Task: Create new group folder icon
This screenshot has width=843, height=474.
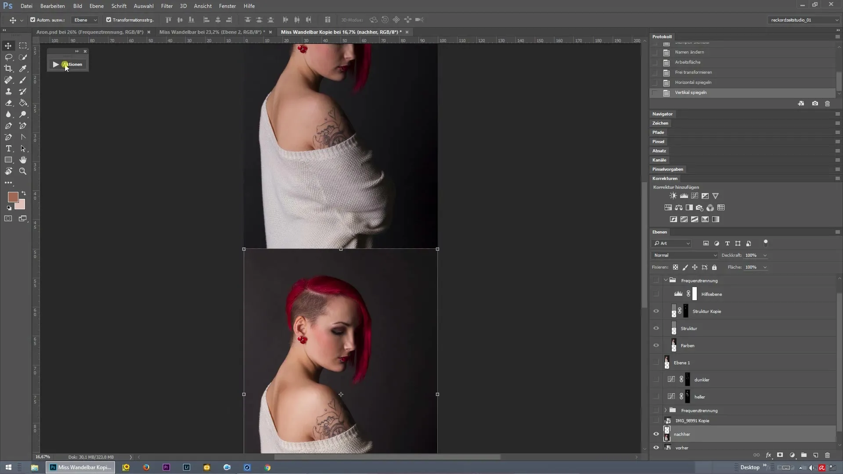Action: (804, 455)
